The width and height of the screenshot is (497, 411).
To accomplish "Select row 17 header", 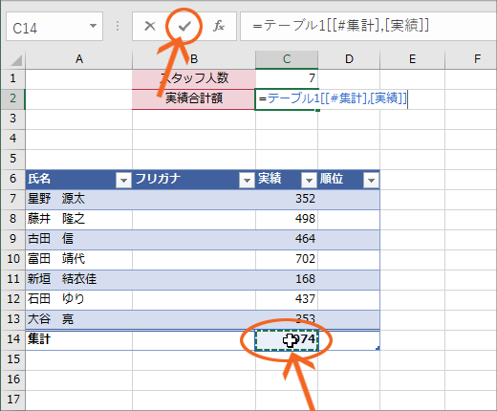I will [12, 400].
